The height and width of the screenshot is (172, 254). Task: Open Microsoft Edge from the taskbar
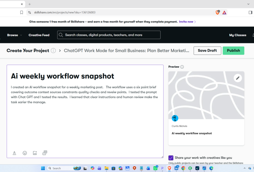(211, 168)
